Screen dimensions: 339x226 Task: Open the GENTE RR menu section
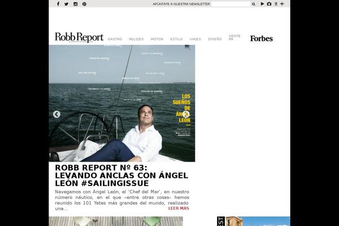click(x=234, y=37)
